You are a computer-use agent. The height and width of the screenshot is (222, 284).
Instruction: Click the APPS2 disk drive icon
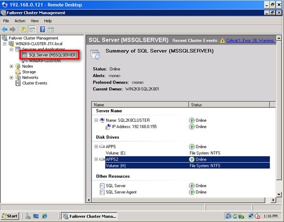[102, 159]
